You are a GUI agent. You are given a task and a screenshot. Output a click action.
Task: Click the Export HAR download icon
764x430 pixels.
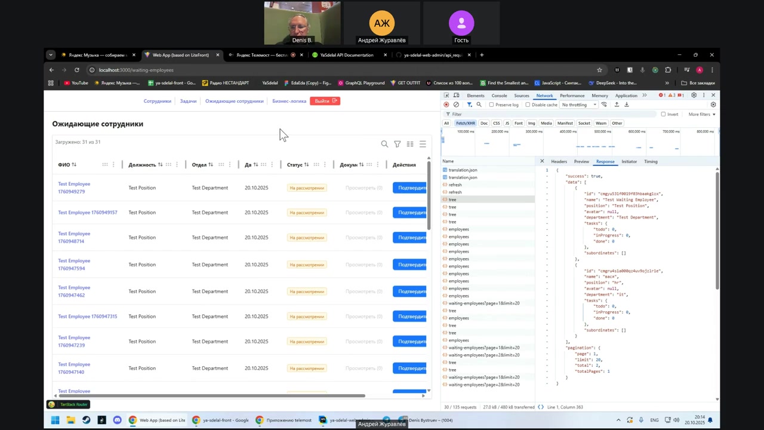click(x=627, y=105)
